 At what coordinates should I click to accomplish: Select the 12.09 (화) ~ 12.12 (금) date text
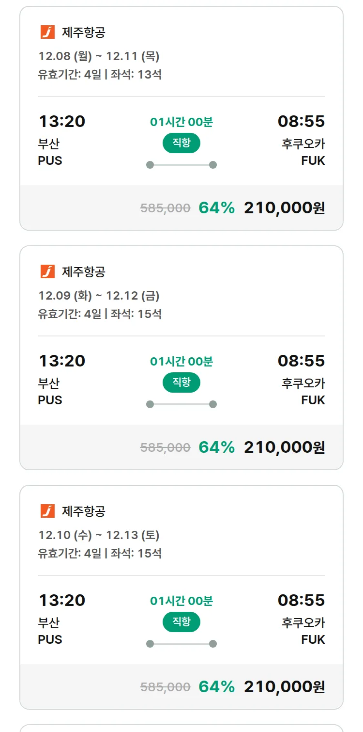pyautogui.click(x=99, y=296)
